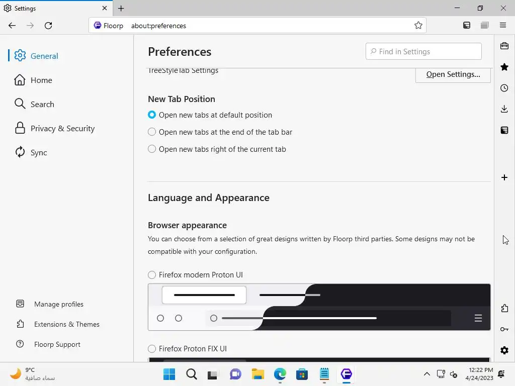The height and width of the screenshot is (386, 515).
Task: Click the Settings tab title
Action: point(25,8)
